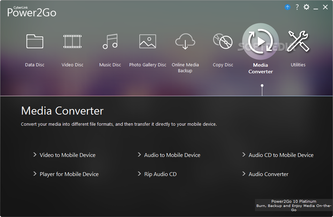This screenshot has height=217, width=333.
Task: Close the Power2Go window
Action: 325,7
